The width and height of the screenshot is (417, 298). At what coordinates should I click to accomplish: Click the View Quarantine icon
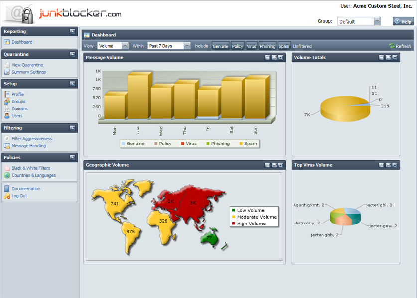coord(7,65)
